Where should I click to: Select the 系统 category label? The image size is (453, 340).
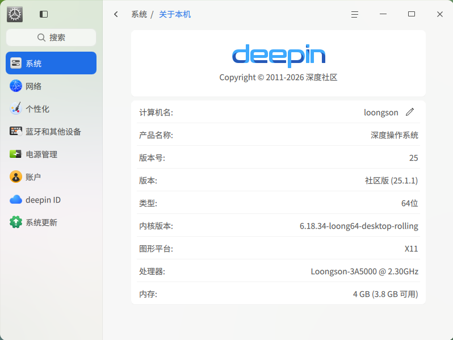tap(33, 64)
